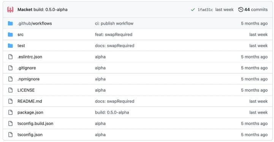Click the commit history clock icon

241,9
